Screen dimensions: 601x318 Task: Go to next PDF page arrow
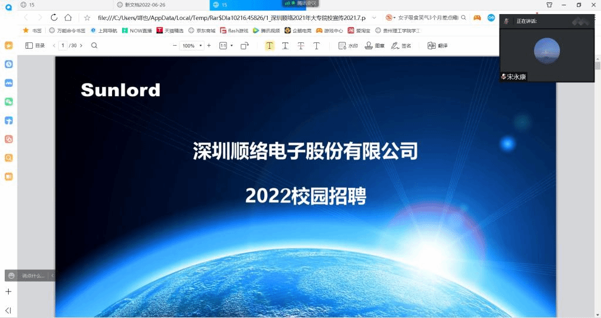point(81,46)
